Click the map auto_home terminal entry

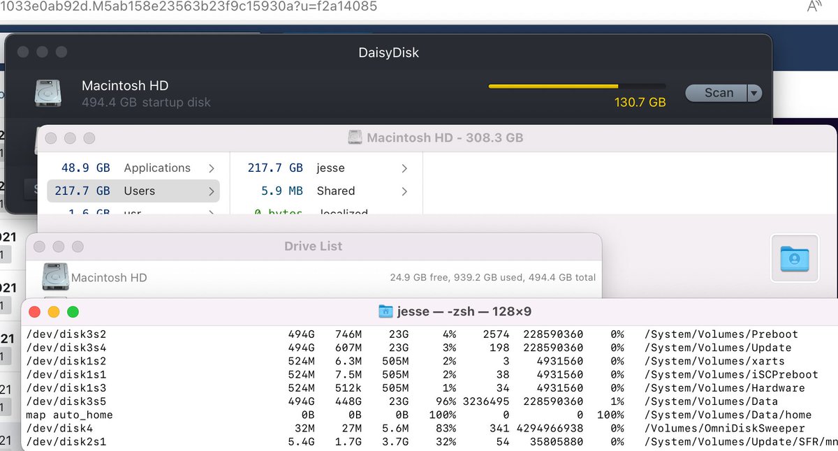point(69,415)
